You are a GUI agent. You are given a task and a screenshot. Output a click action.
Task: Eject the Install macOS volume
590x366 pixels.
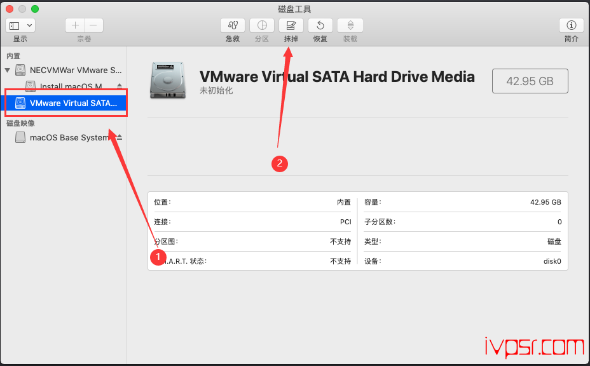(120, 86)
